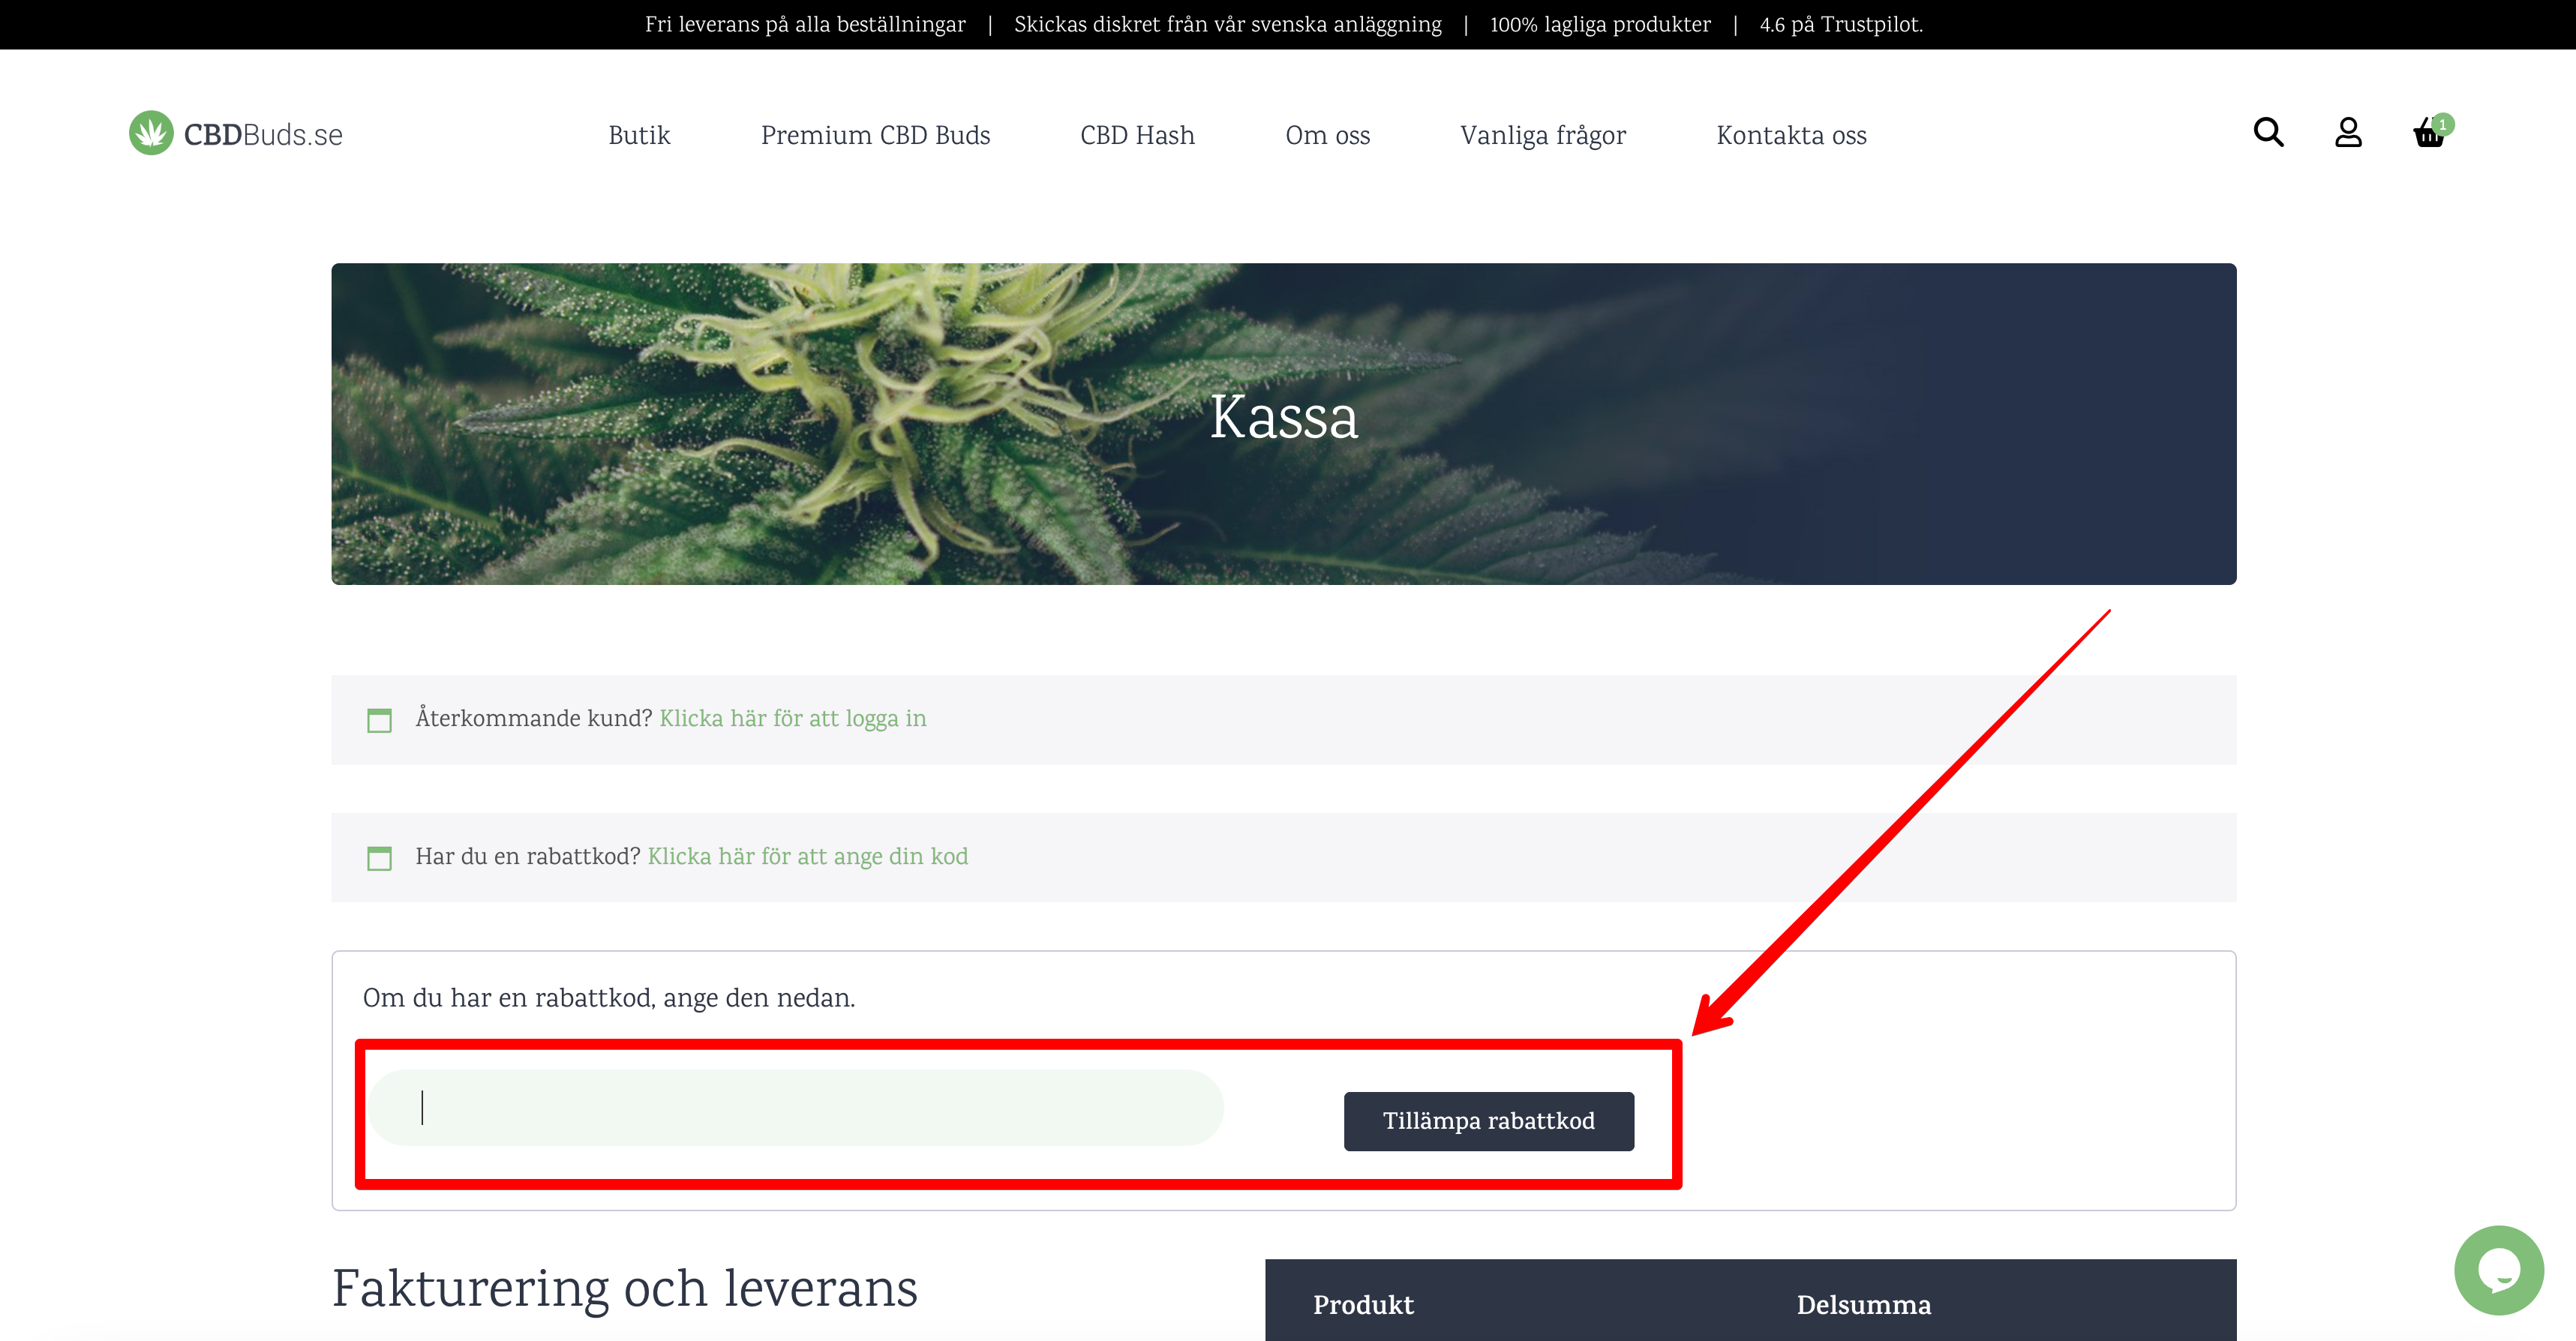
Task: Open Kontakta oss menu item
Action: (1791, 135)
